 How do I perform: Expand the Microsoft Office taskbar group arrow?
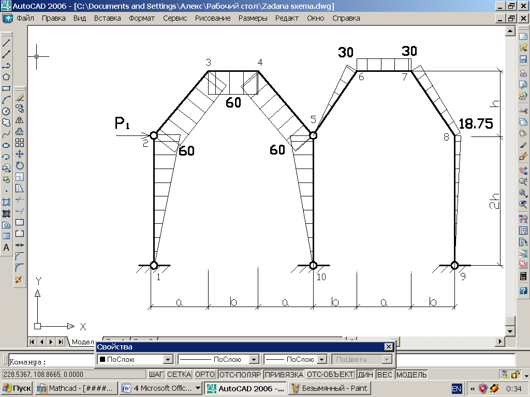(x=198, y=388)
